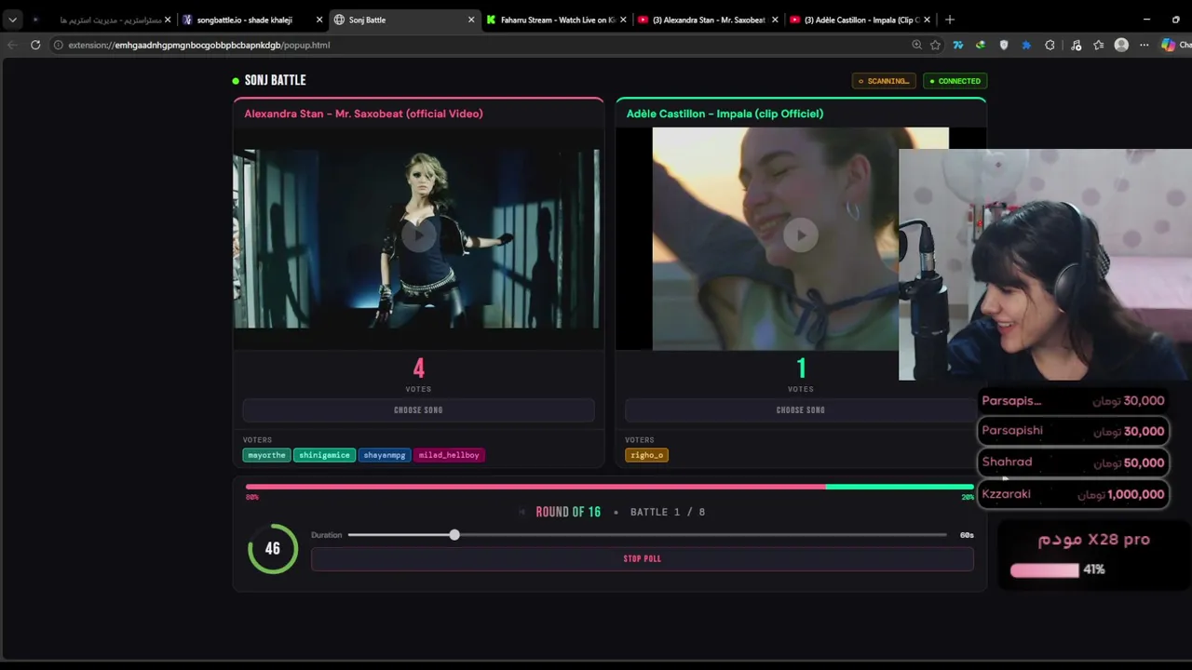1192x670 pixels.
Task: Close the Adèle Castillon tab
Action: point(927,20)
